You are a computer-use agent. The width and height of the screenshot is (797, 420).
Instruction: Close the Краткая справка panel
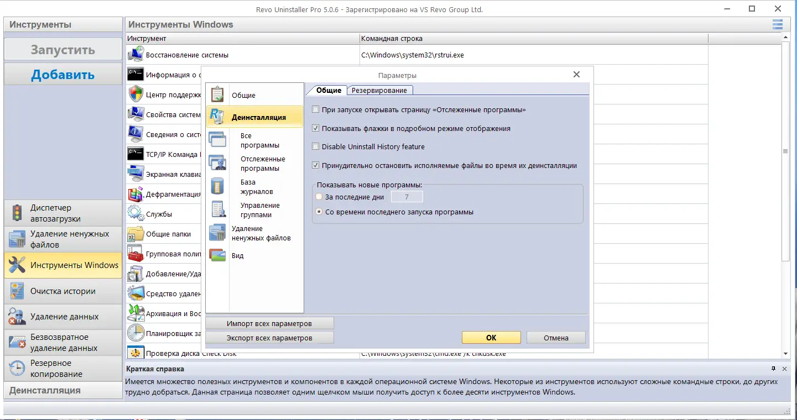784,369
